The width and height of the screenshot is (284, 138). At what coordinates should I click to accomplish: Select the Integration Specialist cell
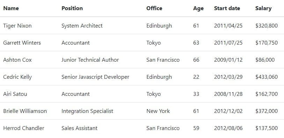coord(87,111)
